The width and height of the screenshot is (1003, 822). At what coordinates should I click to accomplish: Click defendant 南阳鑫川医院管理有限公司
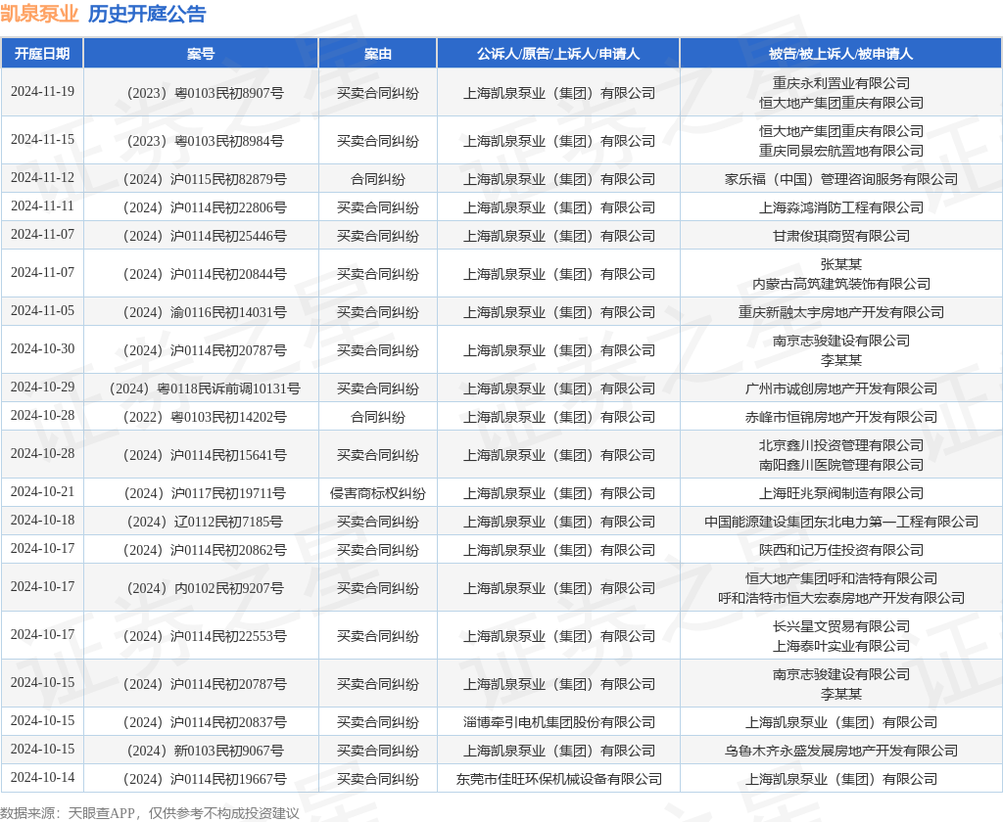point(840,465)
